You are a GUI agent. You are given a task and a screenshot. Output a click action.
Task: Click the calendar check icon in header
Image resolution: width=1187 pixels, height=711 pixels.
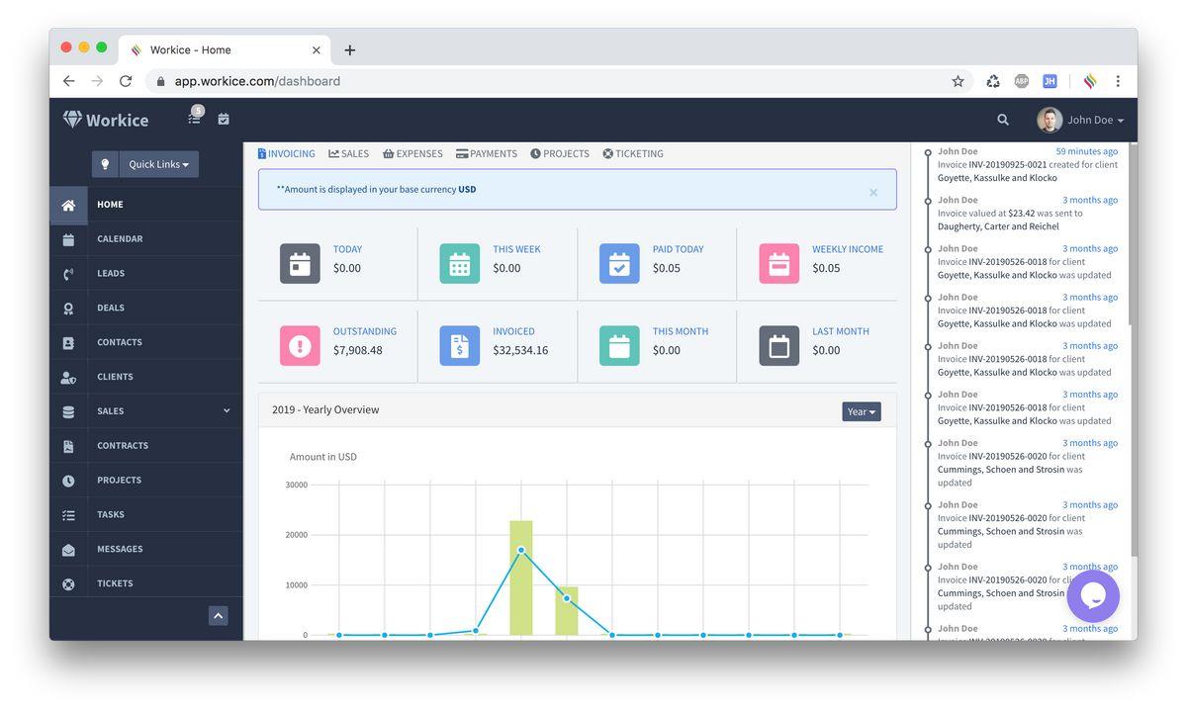click(224, 120)
